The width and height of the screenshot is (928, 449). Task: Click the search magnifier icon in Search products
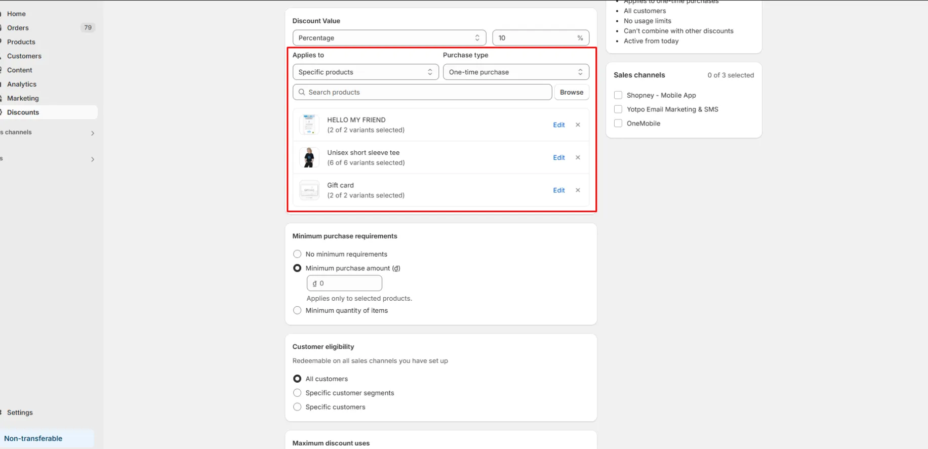[x=302, y=92]
